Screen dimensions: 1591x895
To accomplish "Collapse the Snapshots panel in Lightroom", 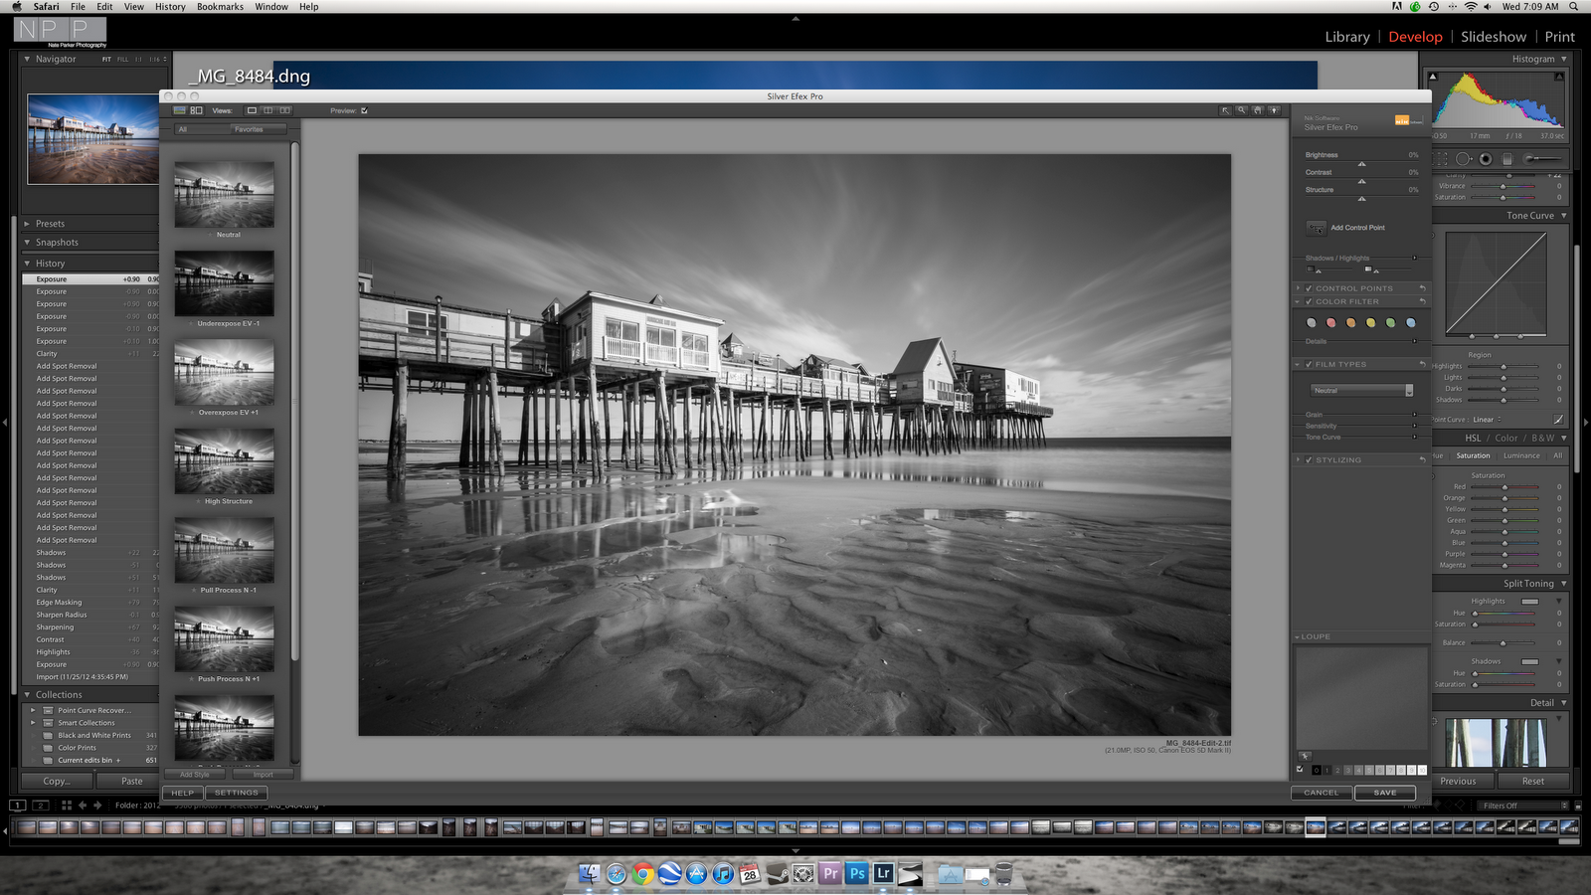I will tap(27, 243).
